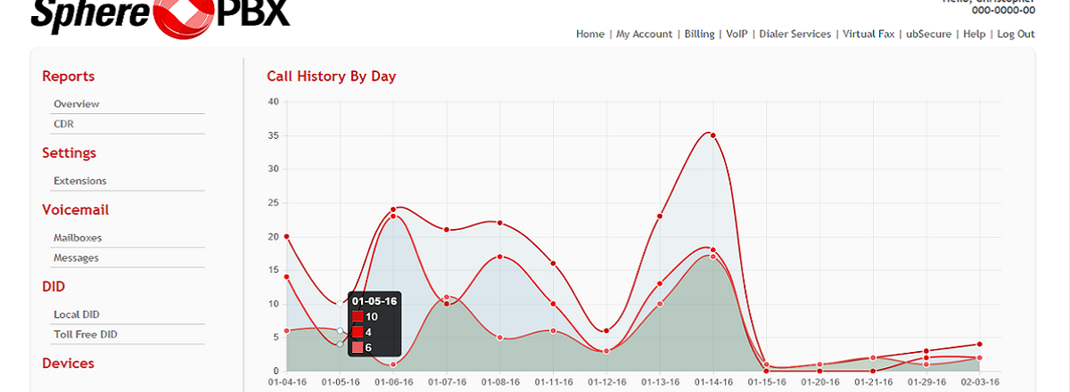1070x392 pixels.
Task: Open the CDR report
Action: (63, 124)
